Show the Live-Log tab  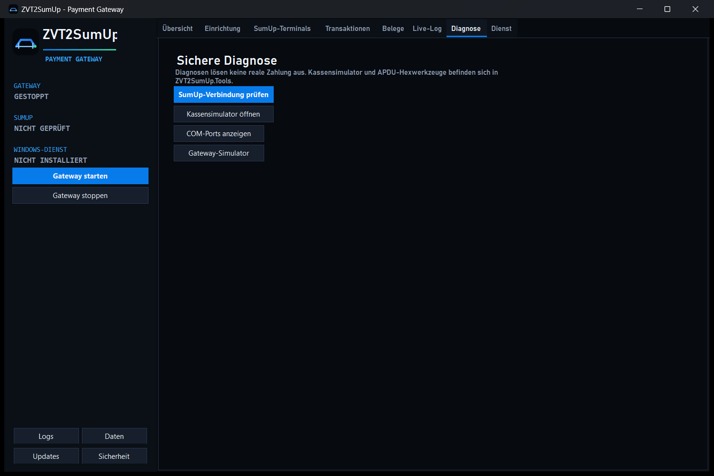(427, 29)
